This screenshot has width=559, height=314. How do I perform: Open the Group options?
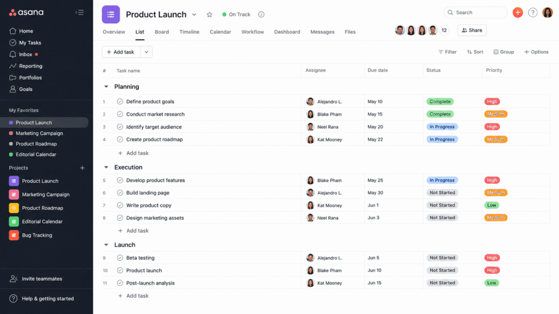(x=503, y=52)
